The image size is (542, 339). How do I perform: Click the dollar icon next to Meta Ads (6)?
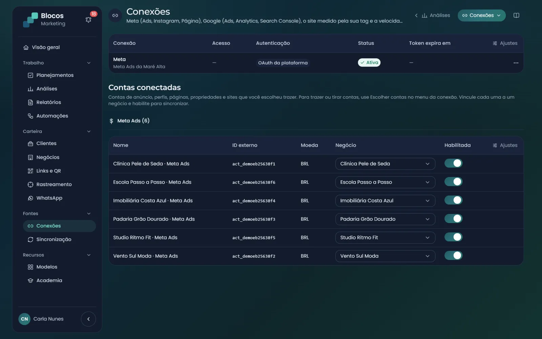click(x=111, y=121)
